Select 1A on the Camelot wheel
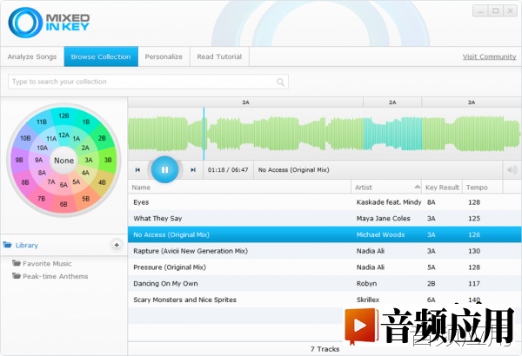Image resolution: width=522 pixels, height=356 pixels. 77,139
